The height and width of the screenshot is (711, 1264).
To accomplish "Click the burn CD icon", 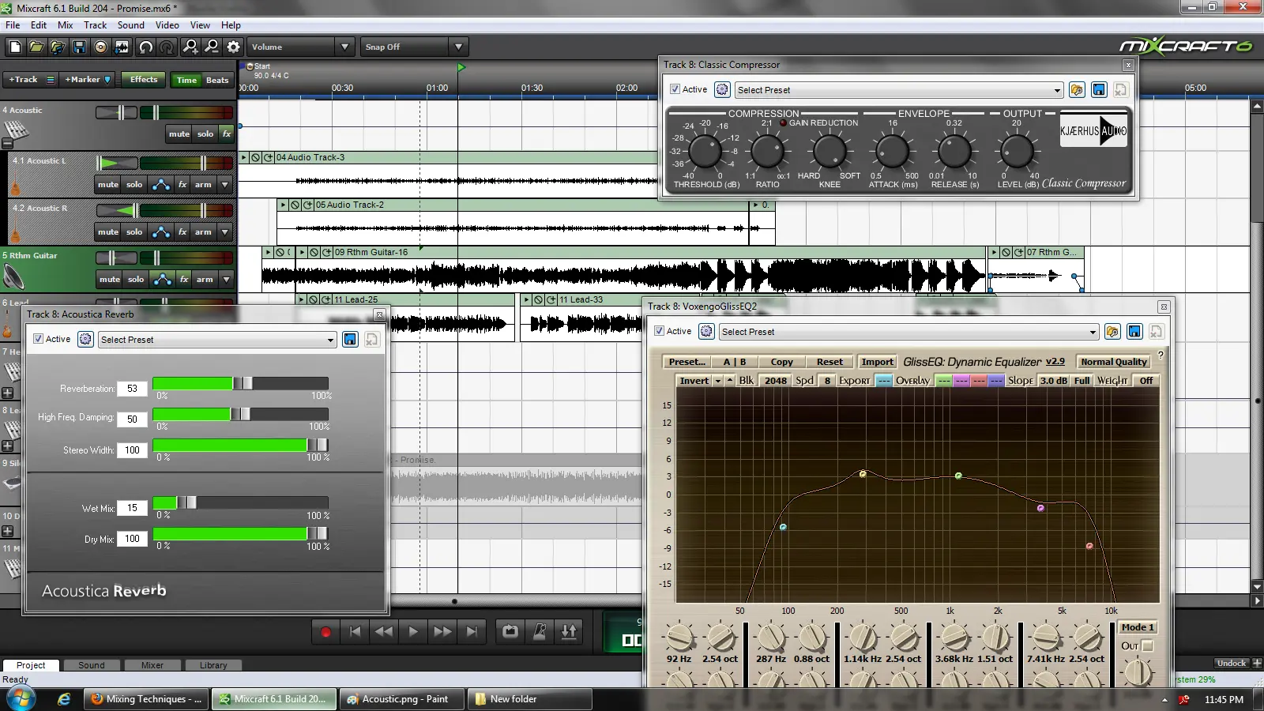I will click(x=100, y=47).
